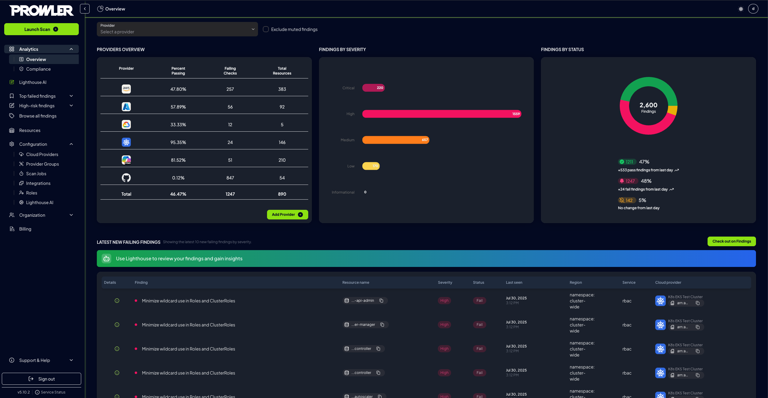
Task: Click the AWS provider icon
Action: click(126, 89)
